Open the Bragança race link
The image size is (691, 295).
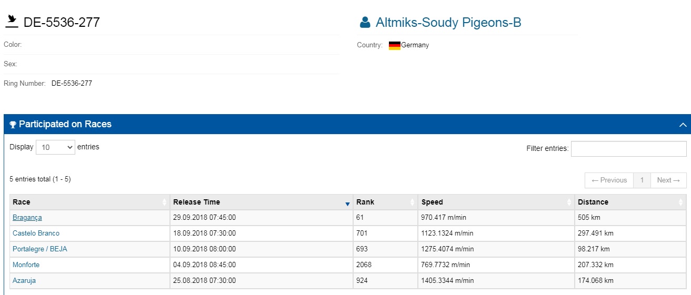coord(27,218)
